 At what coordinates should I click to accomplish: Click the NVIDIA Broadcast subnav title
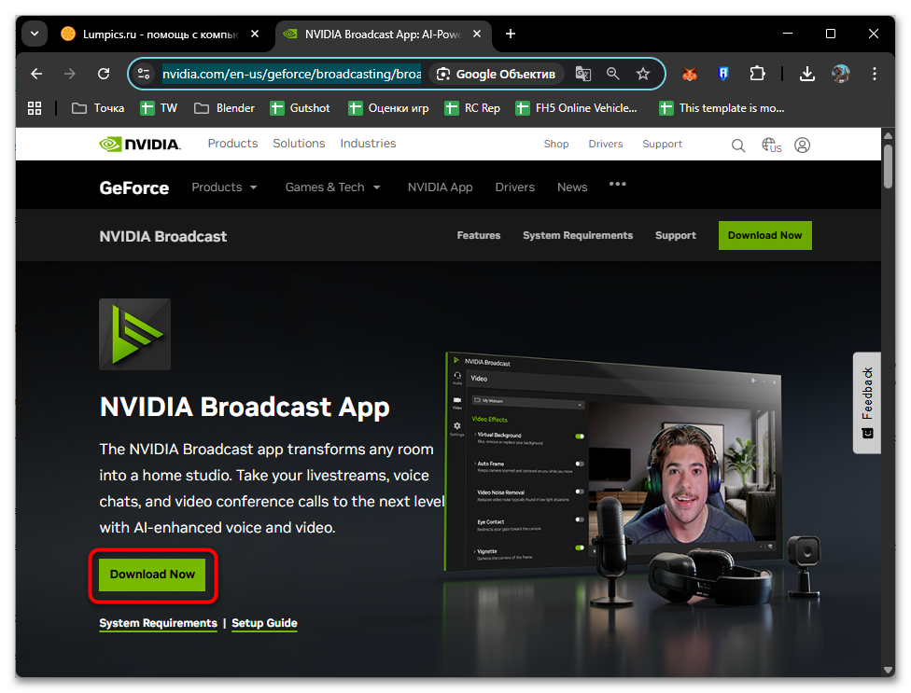(162, 236)
